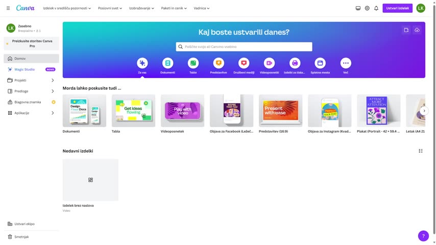Open the Poslovni svet dropdown menu
The width and height of the screenshot is (436, 245).
[x=110, y=8]
